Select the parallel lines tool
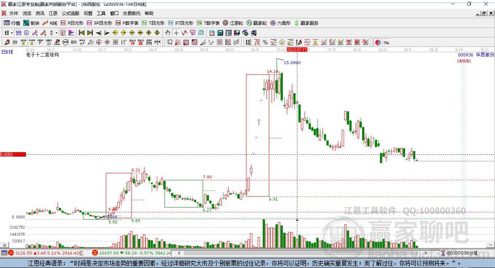 pyautogui.click(x=236, y=43)
